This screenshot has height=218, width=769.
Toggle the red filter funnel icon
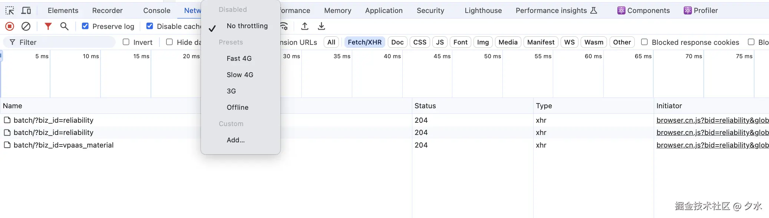[48, 26]
